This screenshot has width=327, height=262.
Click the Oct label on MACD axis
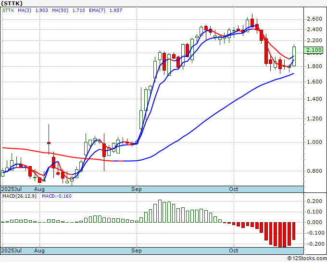pos(234,250)
